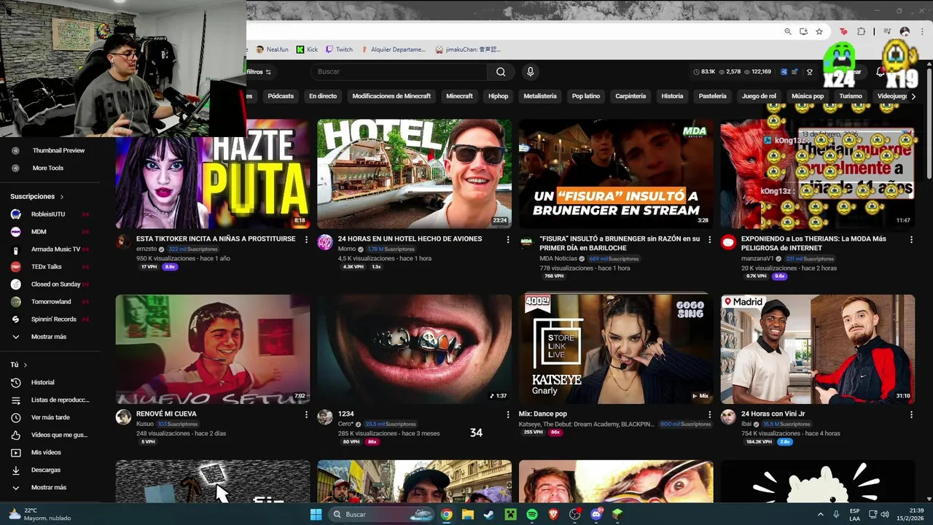The height and width of the screenshot is (525, 933).
Task: Select the Pop latino category chip
Action: click(586, 96)
